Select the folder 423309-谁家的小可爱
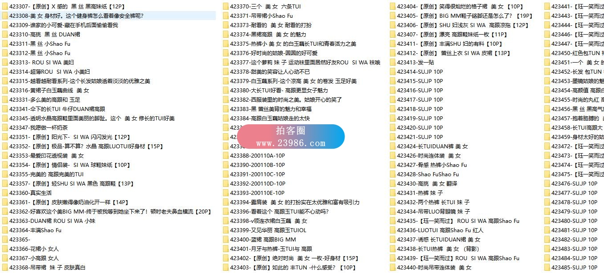Screen dimensions: 604x273 (x=63, y=25)
